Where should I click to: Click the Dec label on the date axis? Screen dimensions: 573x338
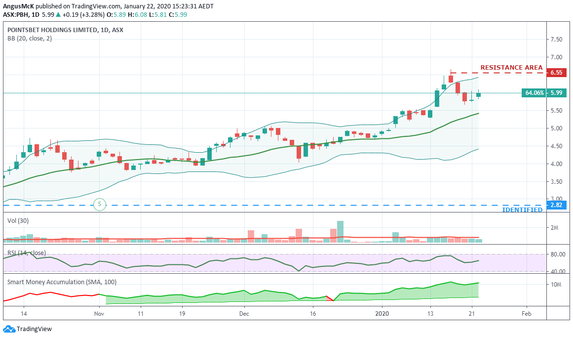point(244,314)
